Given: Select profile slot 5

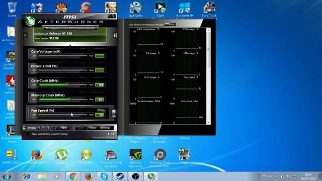Looking at the screenshot, I should [x=57, y=128].
